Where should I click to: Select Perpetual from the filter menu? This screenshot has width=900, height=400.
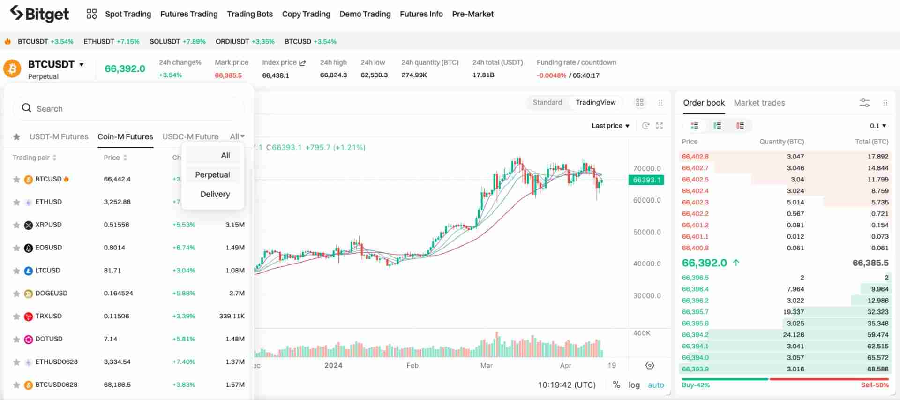click(212, 175)
